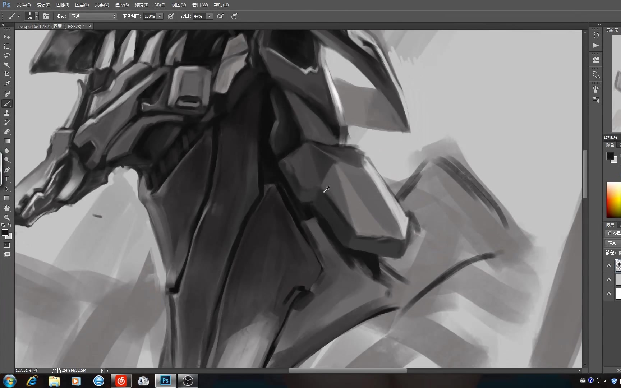This screenshot has width=621, height=388.
Task: Select the Healing Brush tool
Action: (7, 94)
